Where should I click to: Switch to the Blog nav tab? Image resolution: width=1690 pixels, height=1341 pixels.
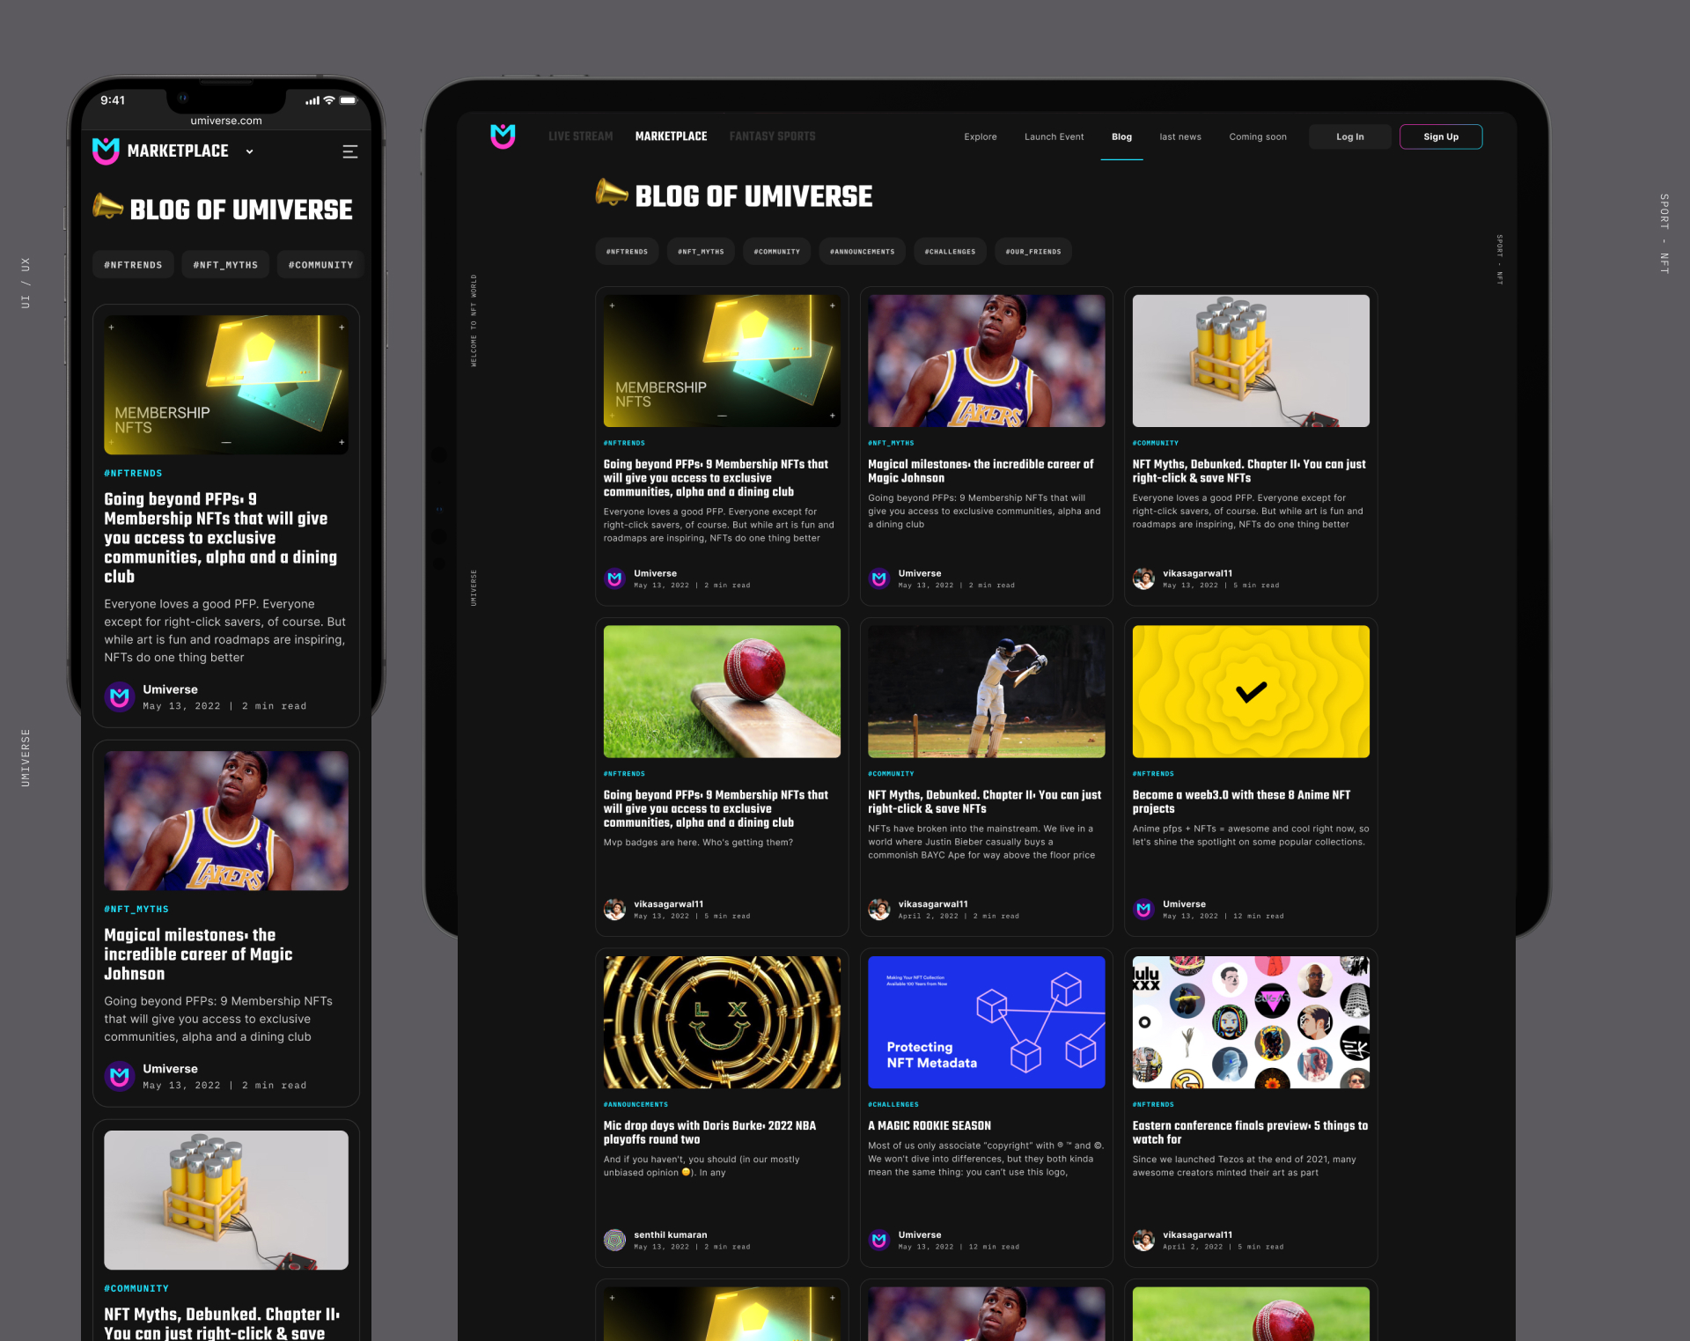click(1121, 136)
